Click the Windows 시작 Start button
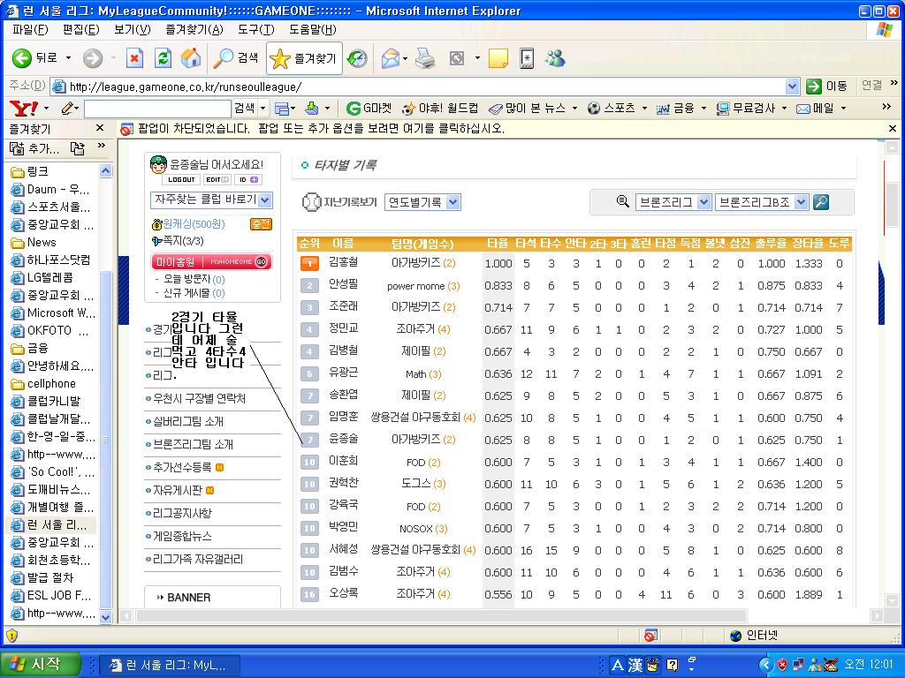 click(x=40, y=664)
